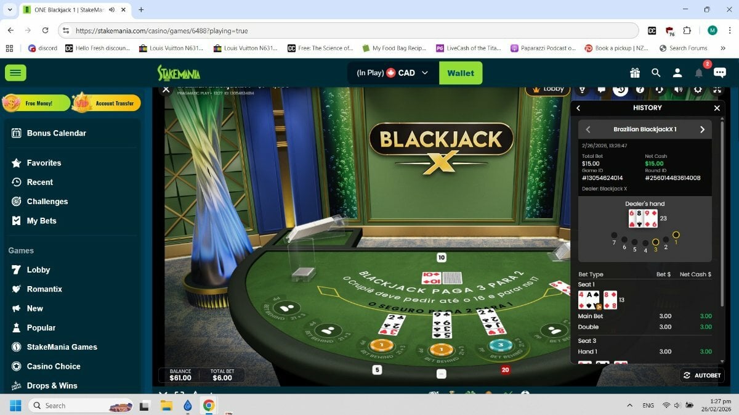Select My Bets in the sidebar

[41, 221]
